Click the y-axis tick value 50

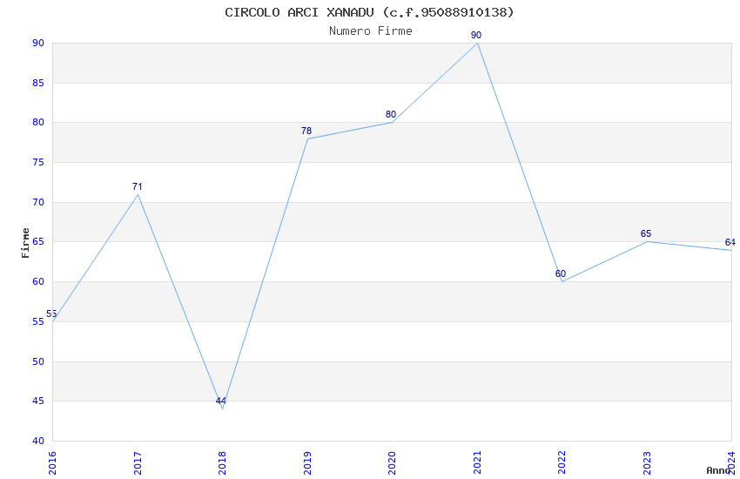pyautogui.click(x=38, y=361)
